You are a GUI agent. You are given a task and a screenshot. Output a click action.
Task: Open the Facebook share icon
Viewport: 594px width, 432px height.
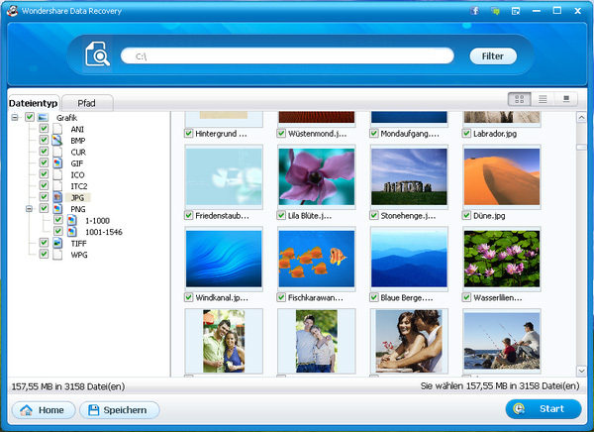[x=476, y=9]
